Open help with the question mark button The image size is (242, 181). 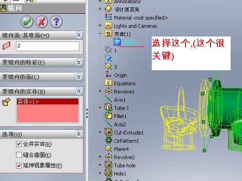(56, 21)
